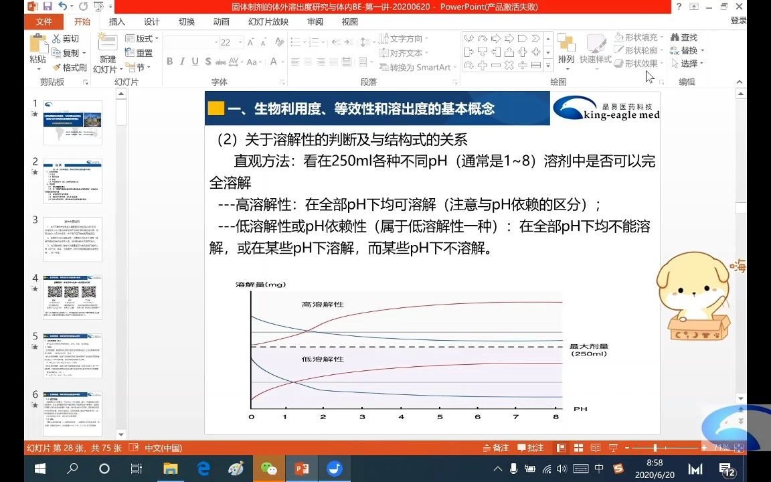Open WeChat from the taskbar

[268, 469]
